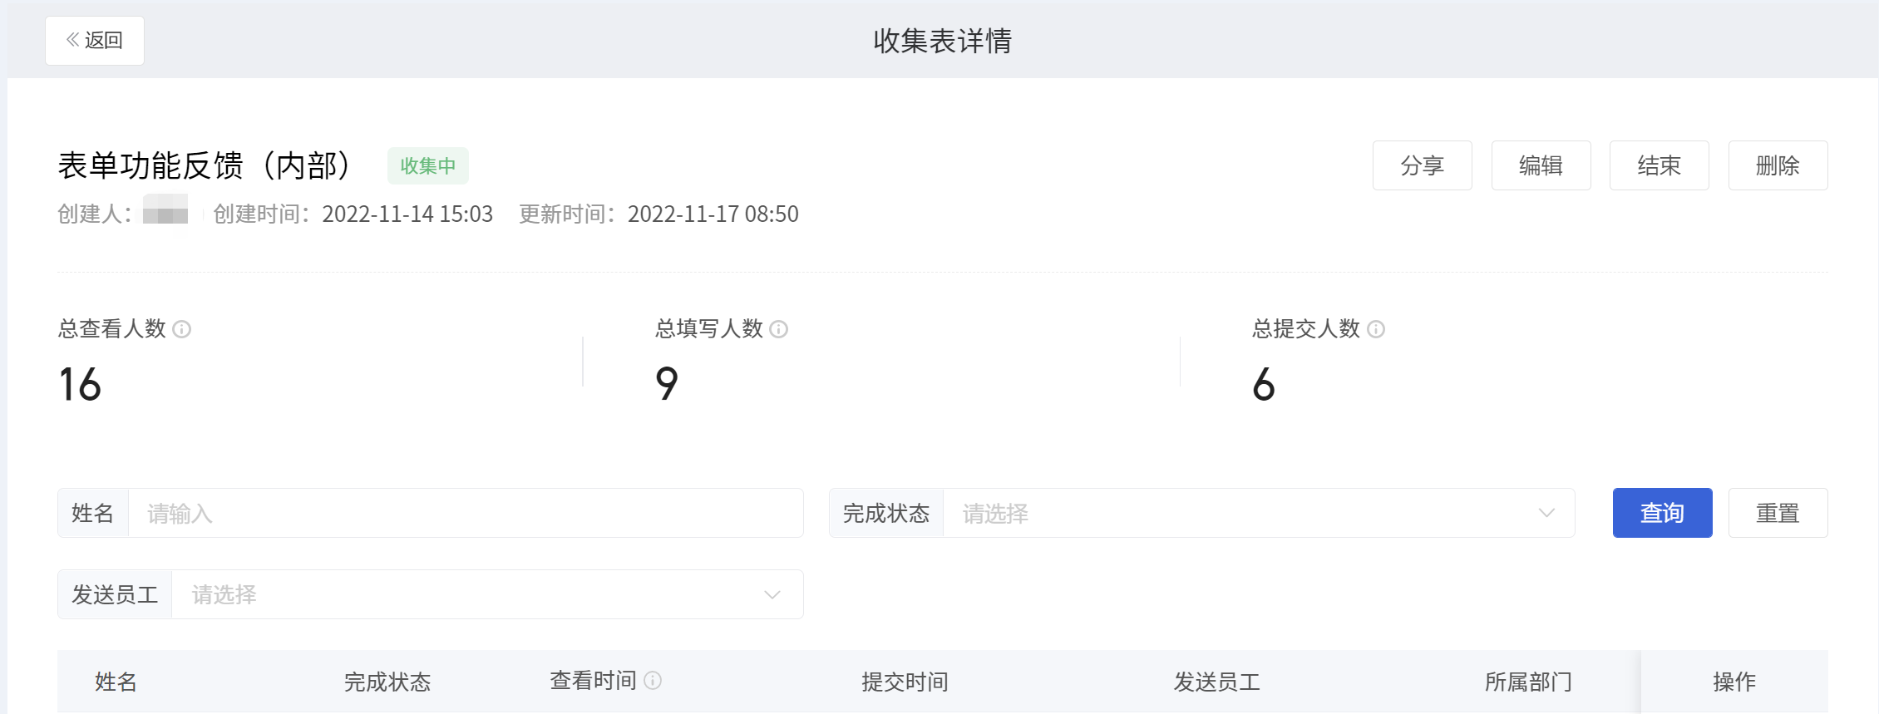The height and width of the screenshot is (714, 1879).
Task: Click the 提交时间 column header
Action: coord(905,682)
